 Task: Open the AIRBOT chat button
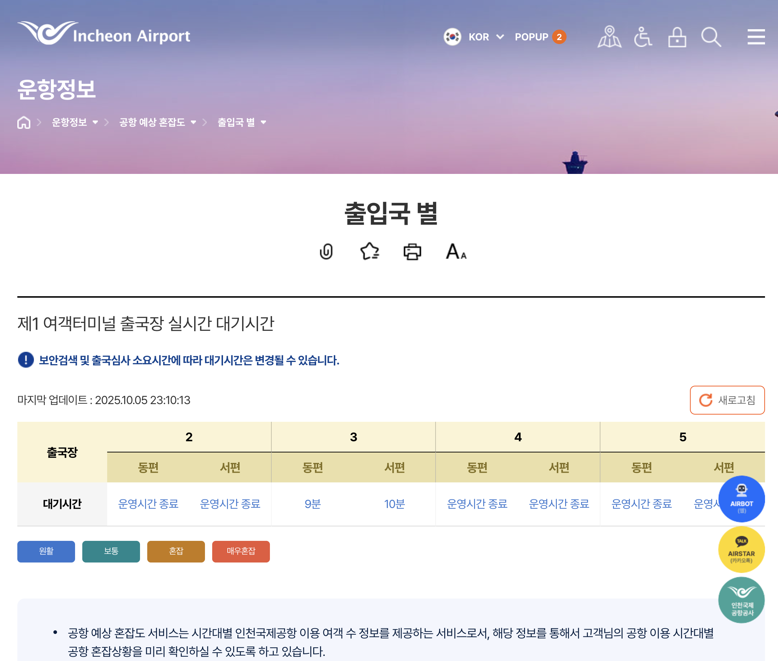[741, 499]
